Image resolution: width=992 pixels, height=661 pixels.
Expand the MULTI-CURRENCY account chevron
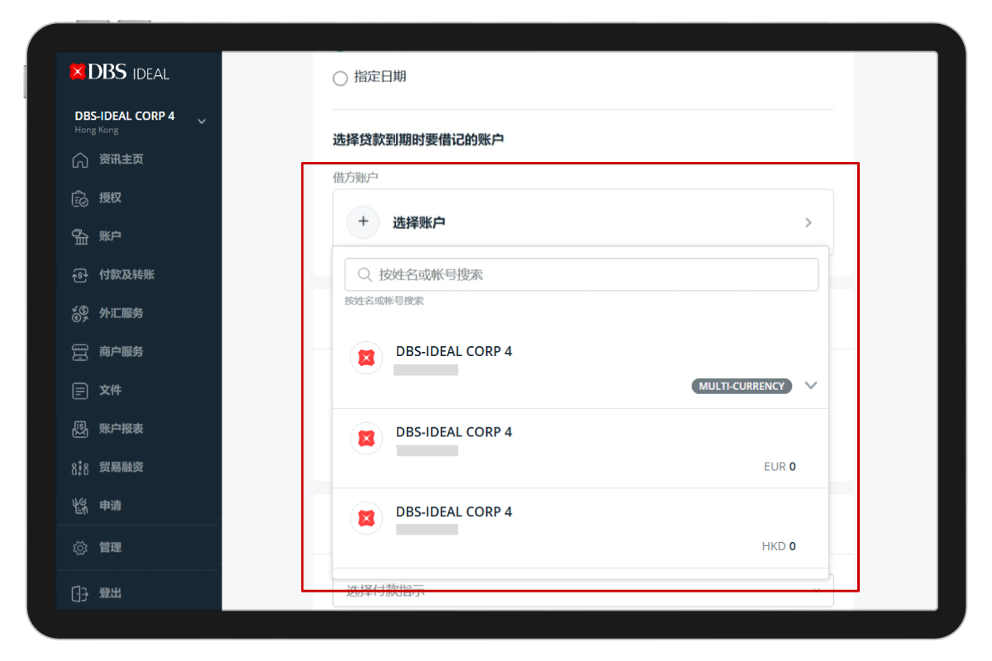(x=810, y=386)
